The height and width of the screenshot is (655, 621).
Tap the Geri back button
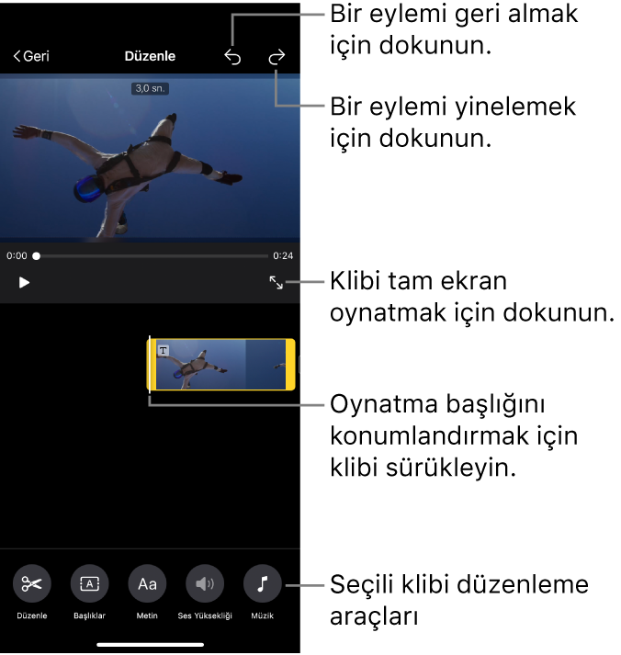tap(31, 56)
